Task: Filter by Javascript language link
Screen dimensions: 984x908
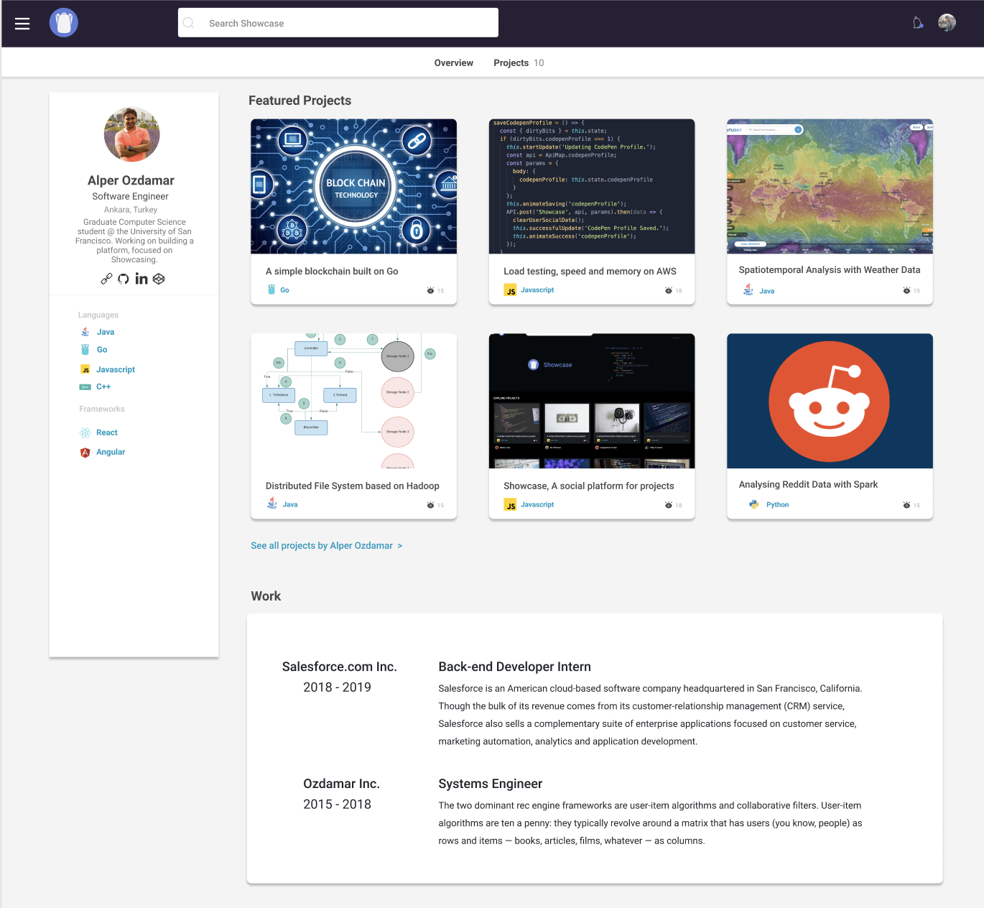Action: (116, 369)
